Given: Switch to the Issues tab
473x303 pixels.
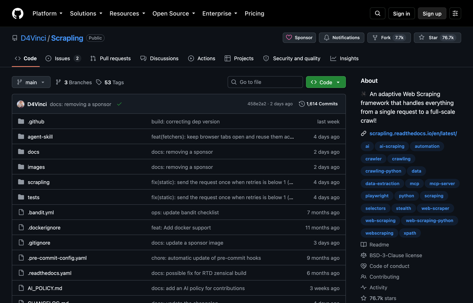Looking at the screenshot, I should [63, 59].
